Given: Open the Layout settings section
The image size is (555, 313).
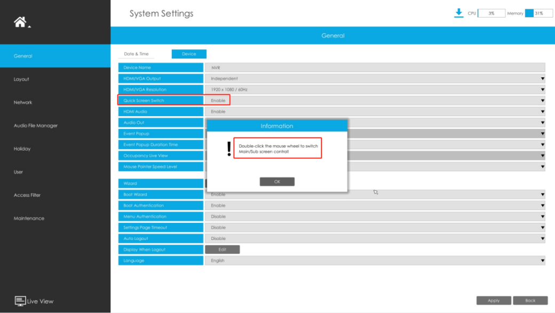Looking at the screenshot, I should (x=21, y=79).
